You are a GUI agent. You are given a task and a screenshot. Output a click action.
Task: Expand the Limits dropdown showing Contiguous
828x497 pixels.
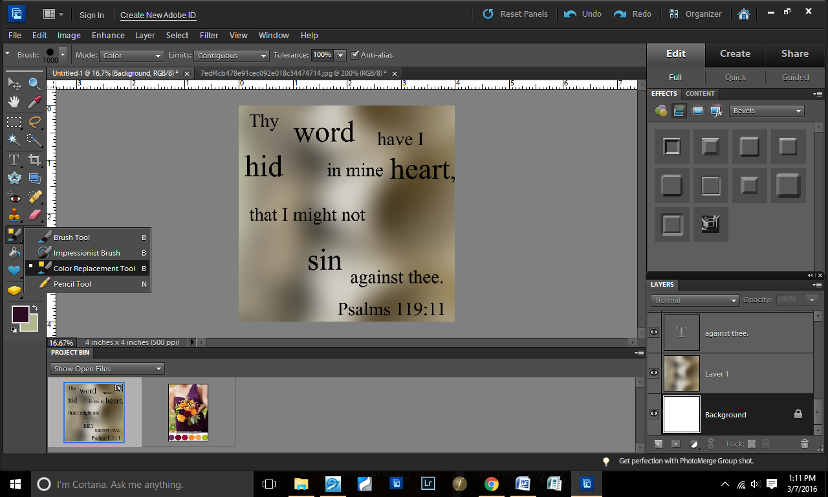(x=231, y=56)
